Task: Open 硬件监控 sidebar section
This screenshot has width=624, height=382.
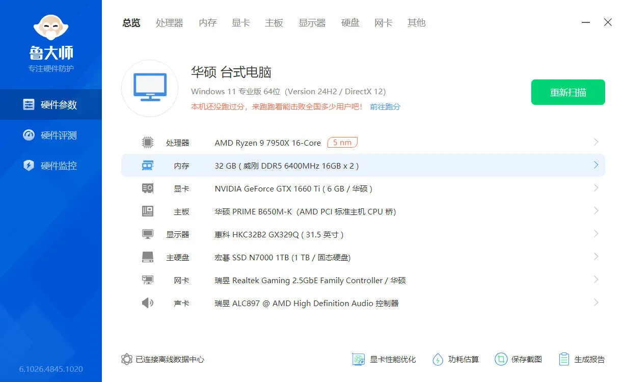Action: click(x=51, y=166)
